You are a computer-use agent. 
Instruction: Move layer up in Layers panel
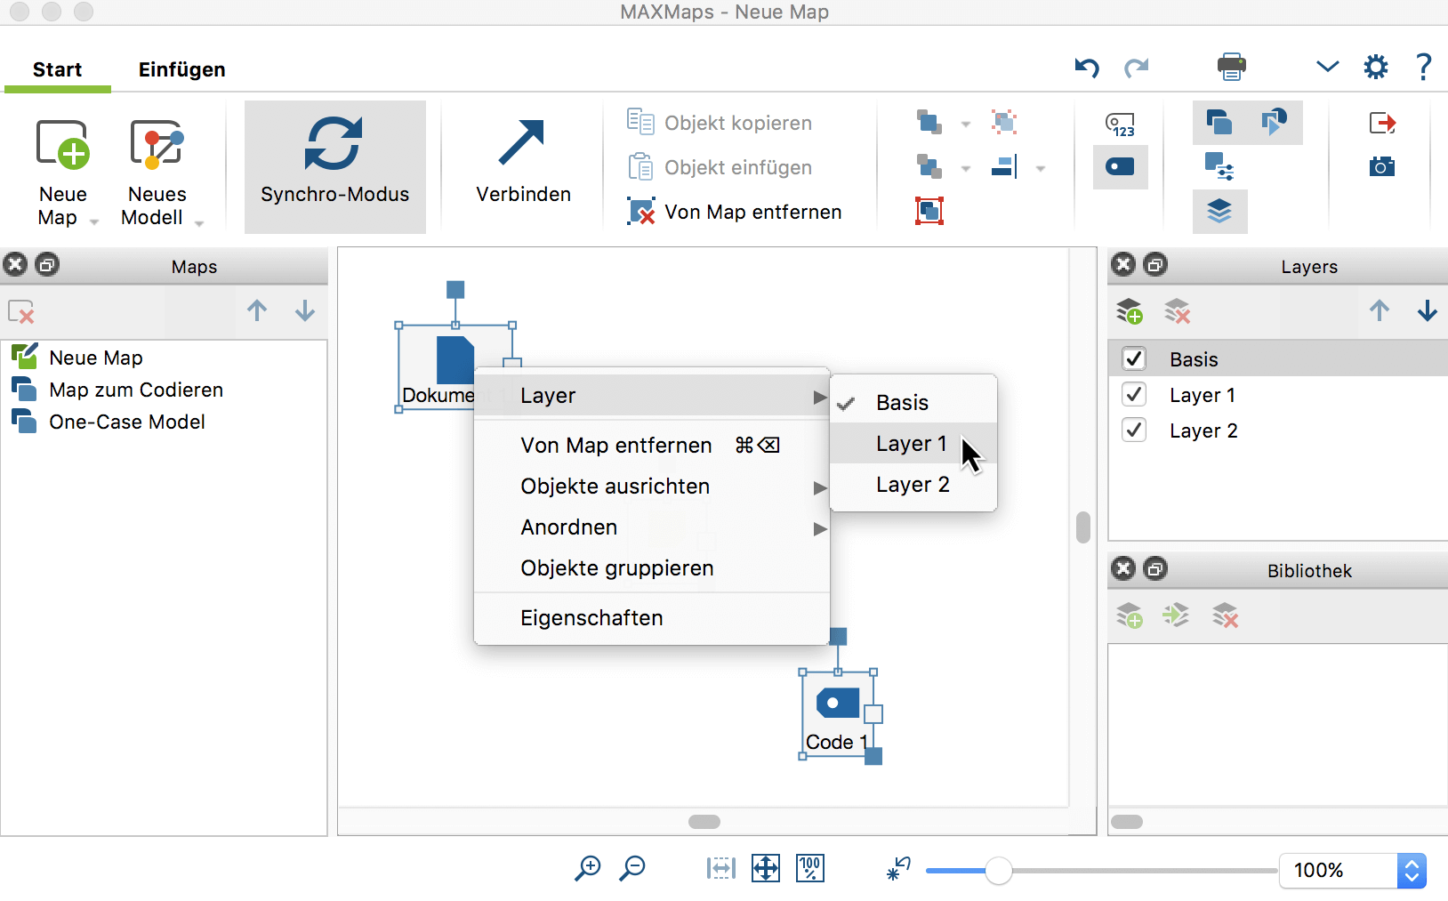[x=1380, y=310]
